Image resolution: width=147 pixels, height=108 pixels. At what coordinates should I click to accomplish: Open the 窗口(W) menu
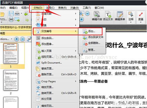click(99, 8)
